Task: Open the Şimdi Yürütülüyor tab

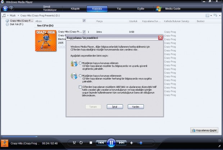Action: pyautogui.click(x=50, y=8)
